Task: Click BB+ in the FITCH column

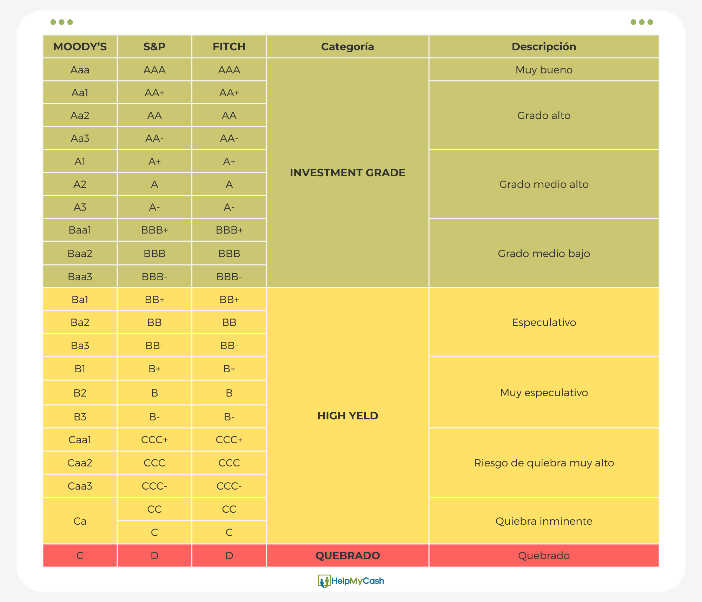Action: click(x=229, y=299)
